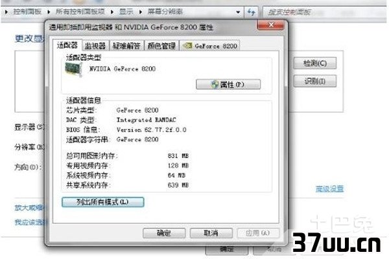Open the 疑难解答 tab
389x259 pixels.
[x=126, y=46]
